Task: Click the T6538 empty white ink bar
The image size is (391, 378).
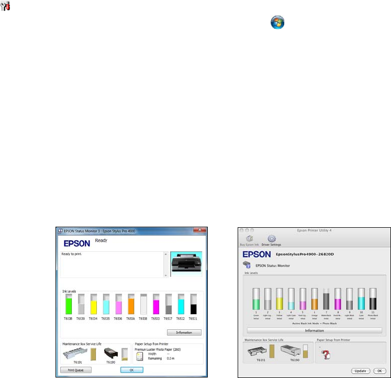Action: click(143, 304)
